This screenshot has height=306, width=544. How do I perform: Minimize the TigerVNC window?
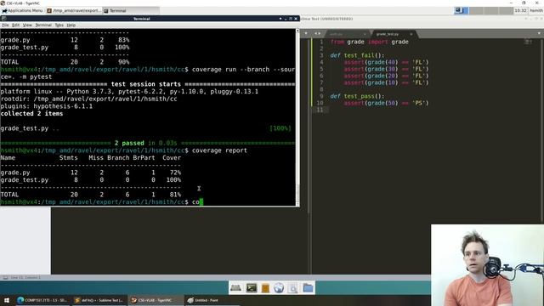click(511, 3)
